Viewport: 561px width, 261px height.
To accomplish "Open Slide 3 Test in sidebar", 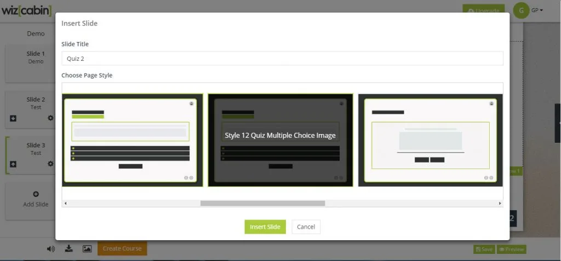I will point(31,155).
